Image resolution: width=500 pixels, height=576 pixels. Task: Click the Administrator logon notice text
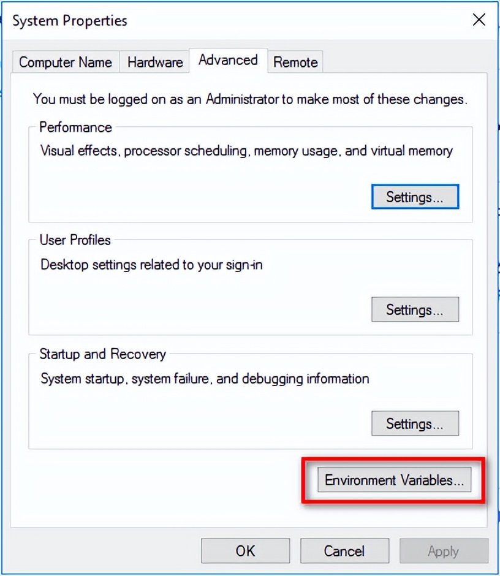tap(250, 99)
